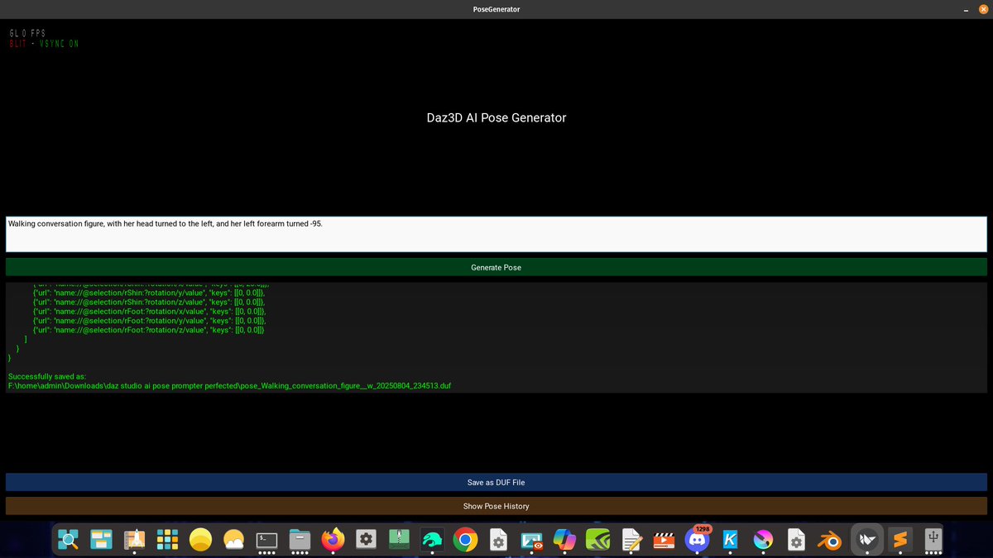Open the color wheel paint app icon
The height and width of the screenshot is (558, 993).
763,541
